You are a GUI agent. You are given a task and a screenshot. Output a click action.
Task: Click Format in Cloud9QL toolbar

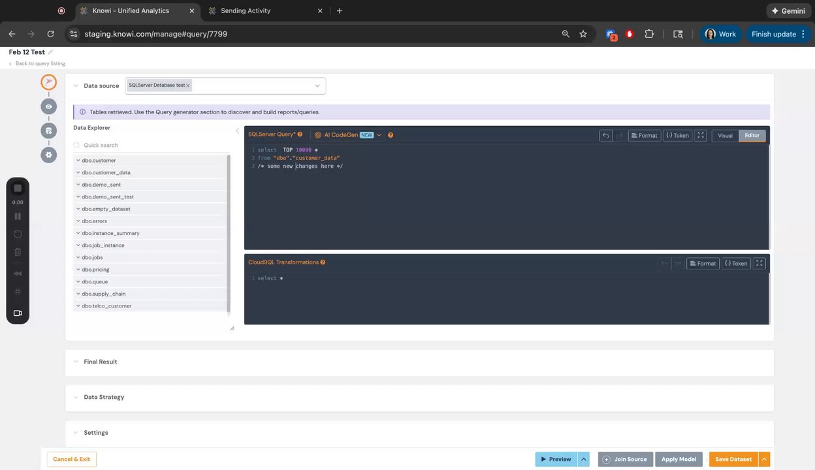pos(703,263)
